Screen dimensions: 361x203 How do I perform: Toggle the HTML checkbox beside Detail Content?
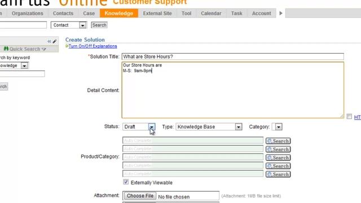(x=349, y=117)
